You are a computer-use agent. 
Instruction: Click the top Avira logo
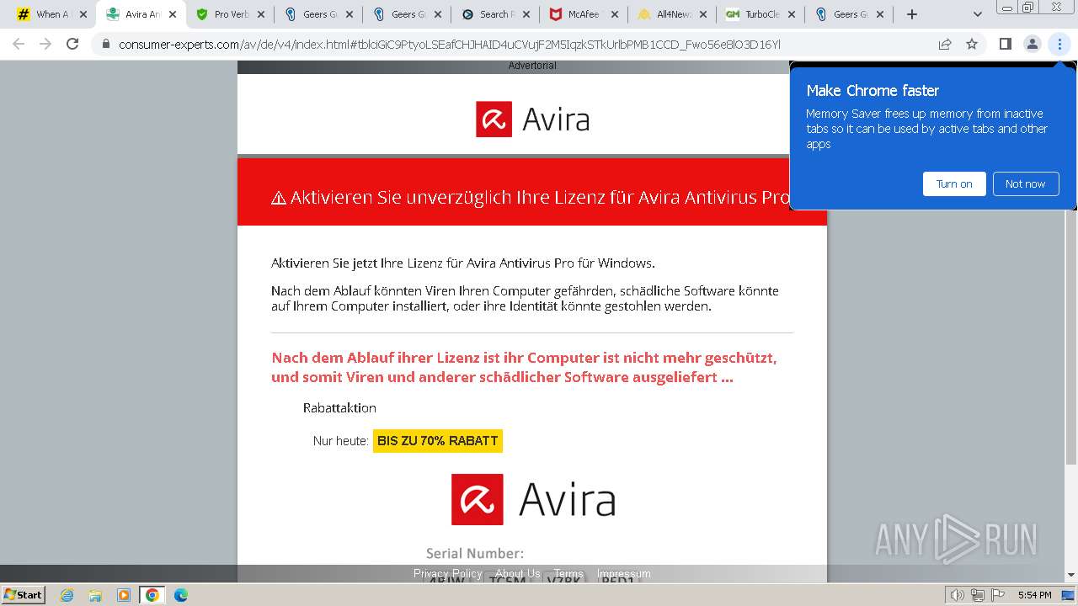click(532, 120)
